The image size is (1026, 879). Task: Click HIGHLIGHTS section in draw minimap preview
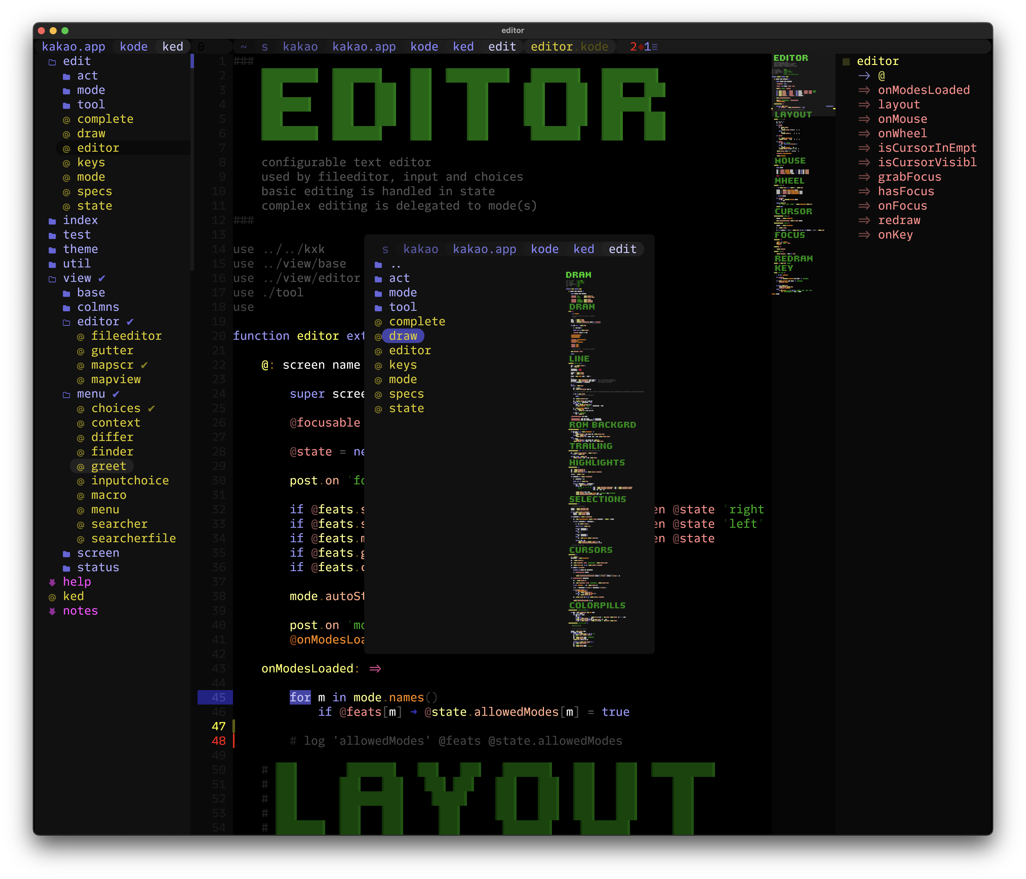(597, 463)
